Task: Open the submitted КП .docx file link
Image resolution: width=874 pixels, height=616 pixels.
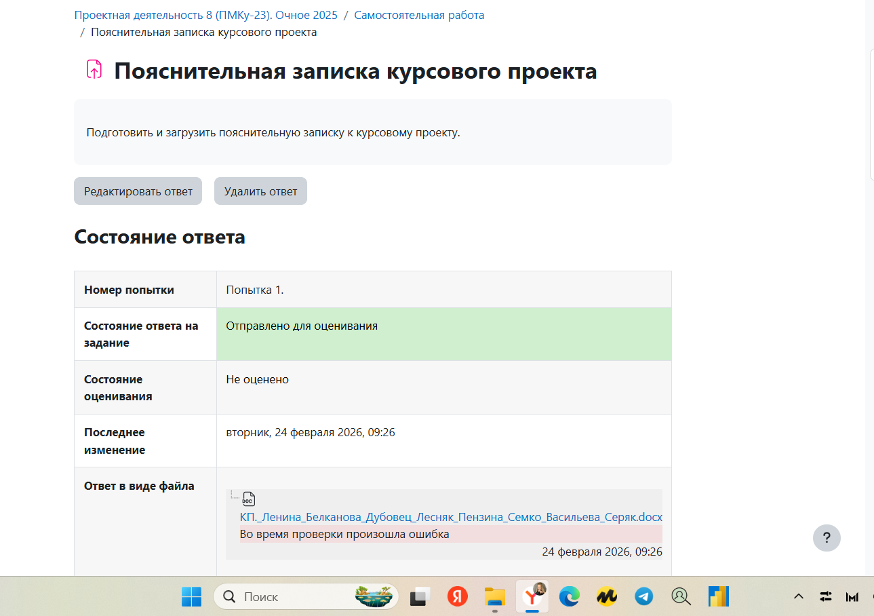Action: click(x=451, y=517)
